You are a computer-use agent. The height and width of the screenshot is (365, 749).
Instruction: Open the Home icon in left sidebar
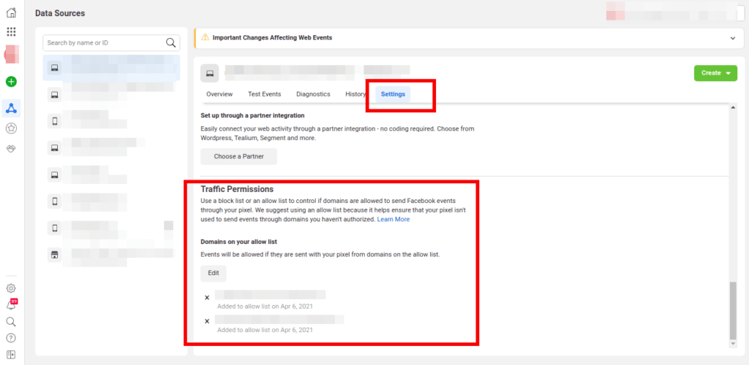point(11,13)
